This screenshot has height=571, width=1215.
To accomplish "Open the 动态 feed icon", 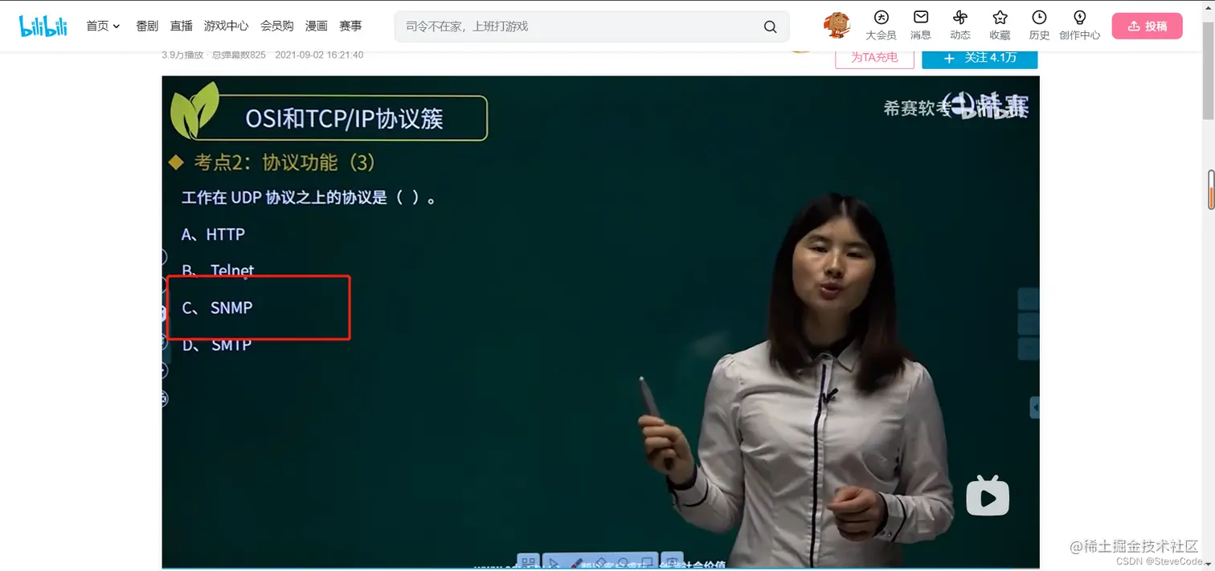I will [x=959, y=24].
